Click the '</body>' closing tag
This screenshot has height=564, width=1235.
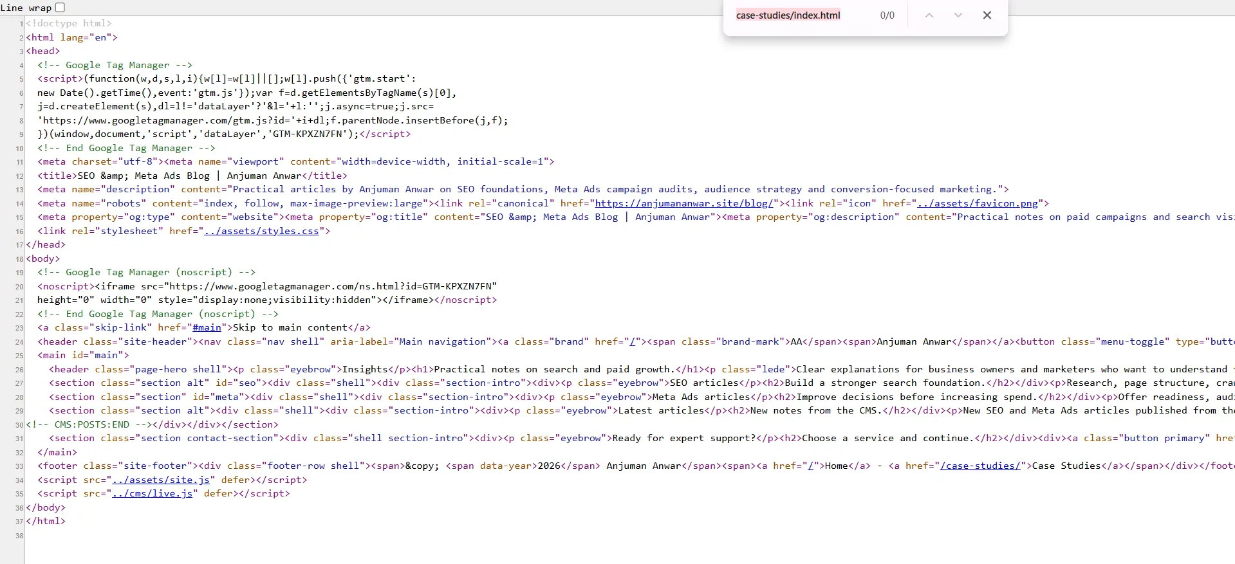pyautogui.click(x=46, y=507)
